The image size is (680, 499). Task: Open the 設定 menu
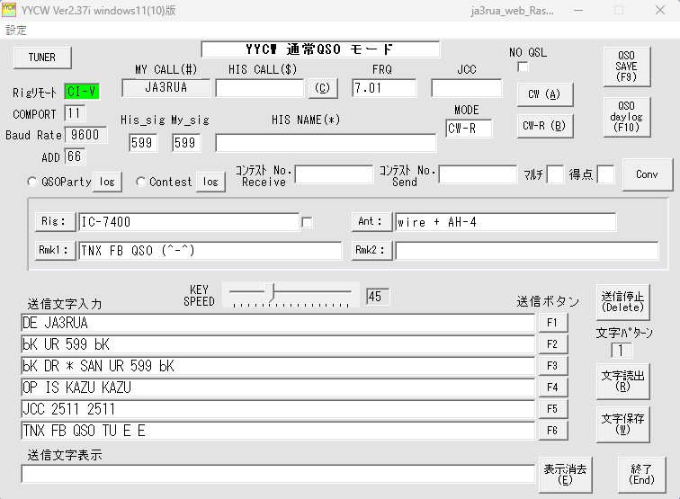[x=16, y=30]
